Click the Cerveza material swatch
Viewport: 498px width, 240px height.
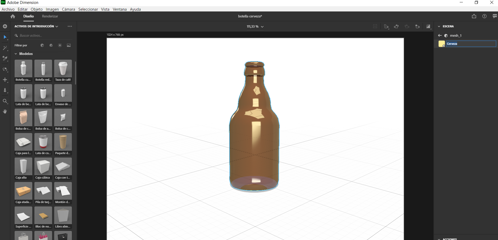(441, 44)
